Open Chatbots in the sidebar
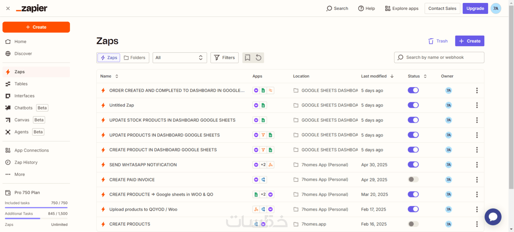Screen dimensions: 514x232 (x=36, y=108)
